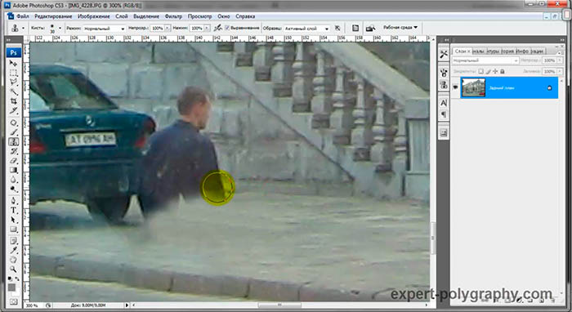This screenshot has height=312, width=572.
Task: Select the Horizontal Type tool
Action: pyautogui.click(x=14, y=210)
